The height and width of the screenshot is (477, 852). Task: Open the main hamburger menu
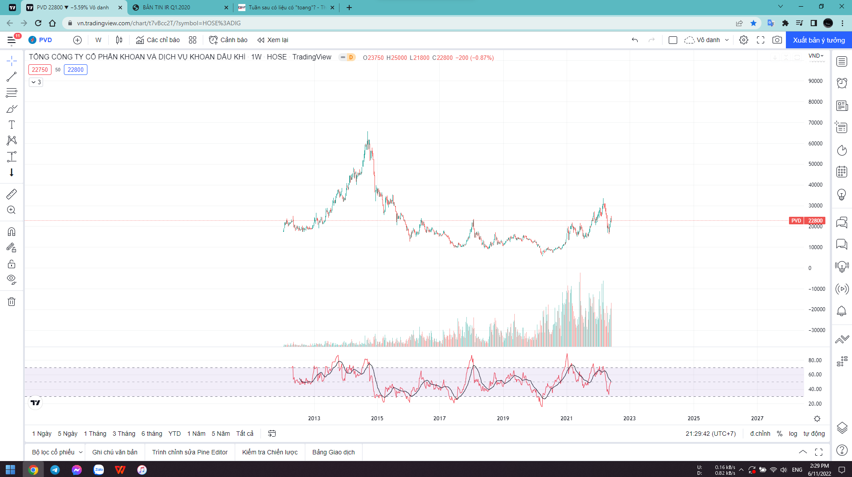[x=12, y=40]
